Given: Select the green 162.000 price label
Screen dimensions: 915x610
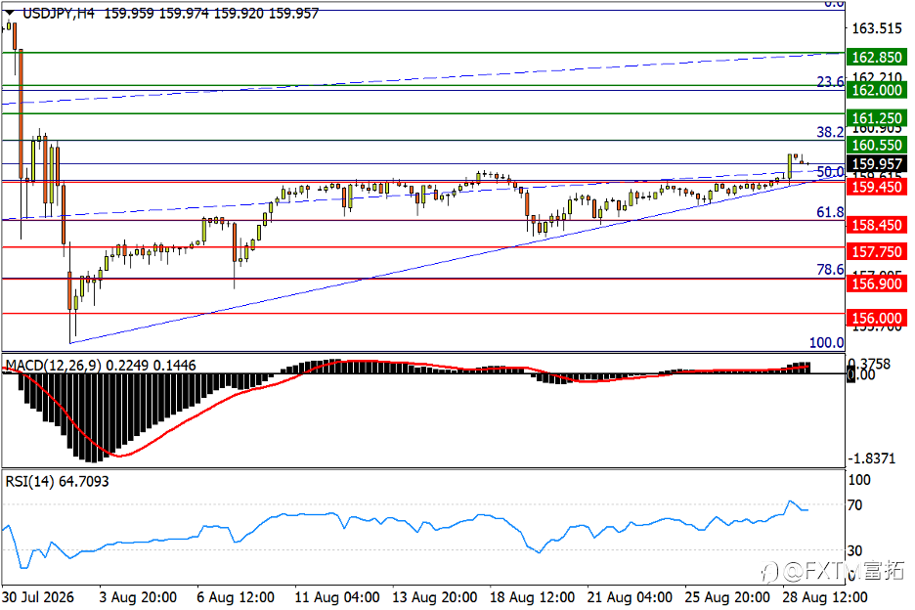Looking at the screenshot, I should (877, 90).
